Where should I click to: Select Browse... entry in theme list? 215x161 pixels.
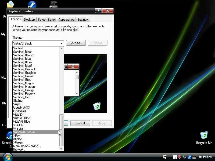(x=36, y=149)
